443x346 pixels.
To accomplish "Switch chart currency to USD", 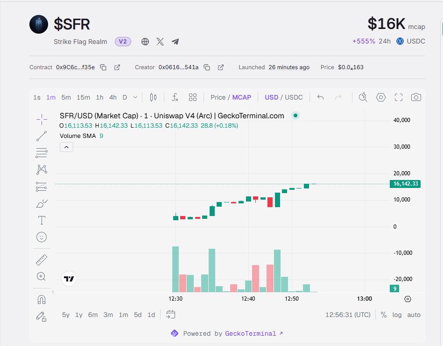I will (272, 97).
